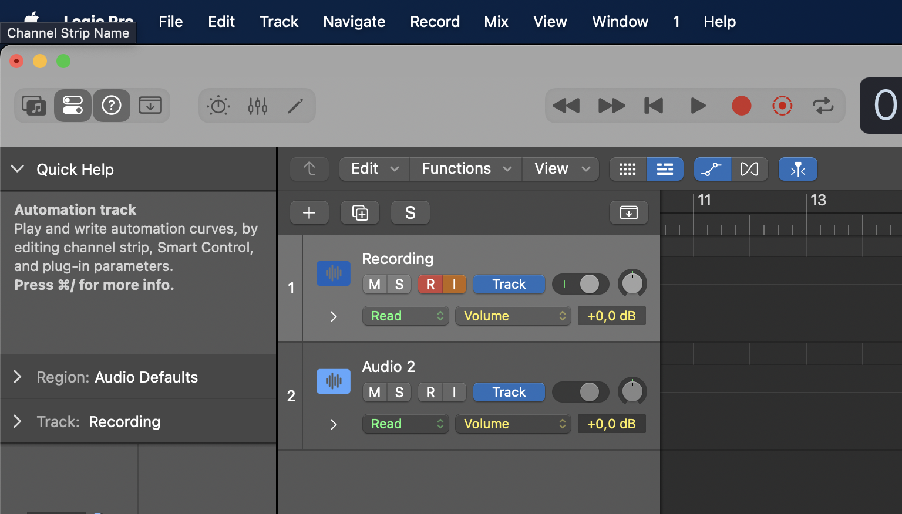Mute the Recording track
Viewport: 902px width, 514px height.
tap(375, 285)
